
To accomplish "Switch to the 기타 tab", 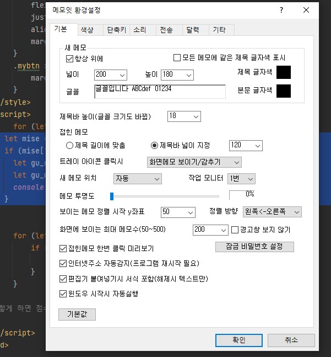I will pos(221,30).
